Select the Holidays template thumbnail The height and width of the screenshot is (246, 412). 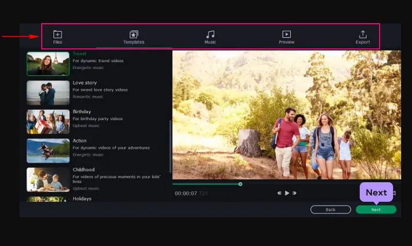tap(48, 199)
